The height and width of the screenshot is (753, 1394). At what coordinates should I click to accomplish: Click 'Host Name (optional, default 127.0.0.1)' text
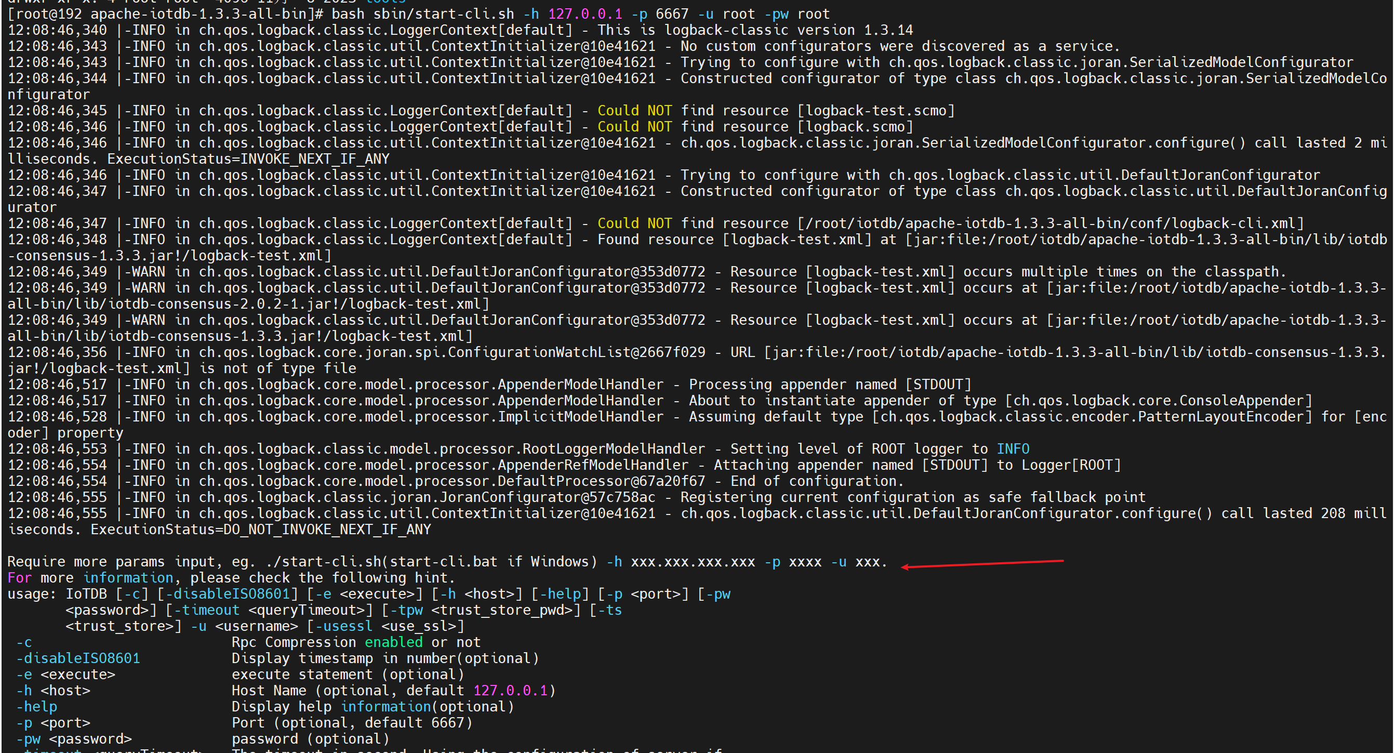tap(394, 691)
